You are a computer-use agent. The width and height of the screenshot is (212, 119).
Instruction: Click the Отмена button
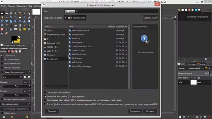[150, 111]
